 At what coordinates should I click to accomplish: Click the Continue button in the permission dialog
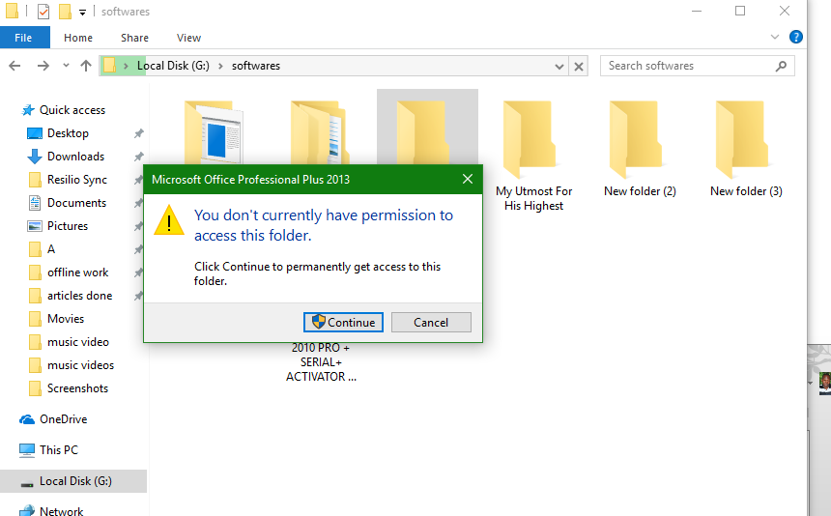343,322
